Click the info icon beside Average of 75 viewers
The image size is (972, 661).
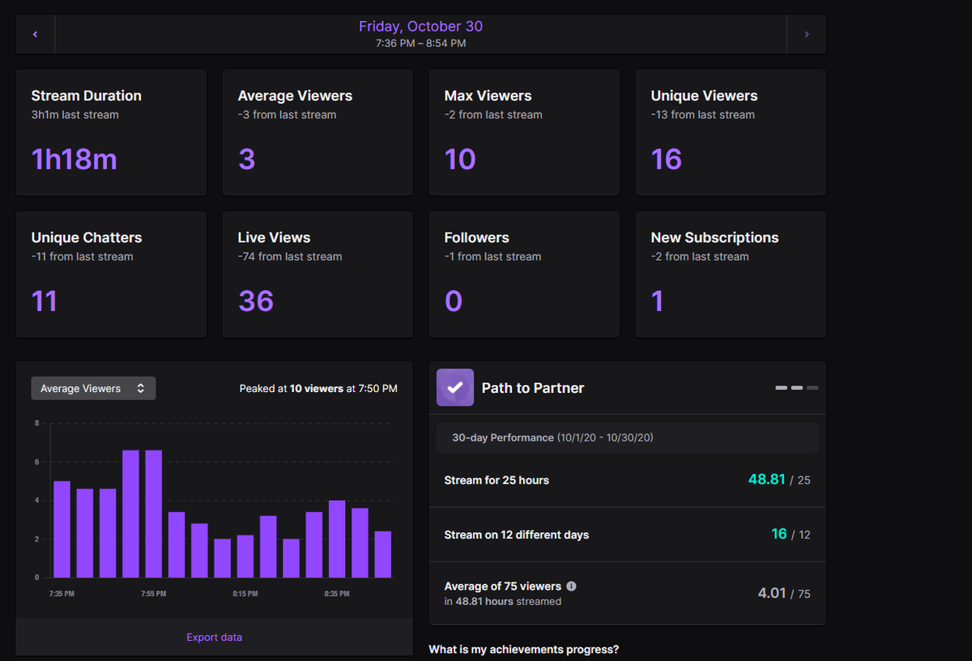pyautogui.click(x=571, y=586)
